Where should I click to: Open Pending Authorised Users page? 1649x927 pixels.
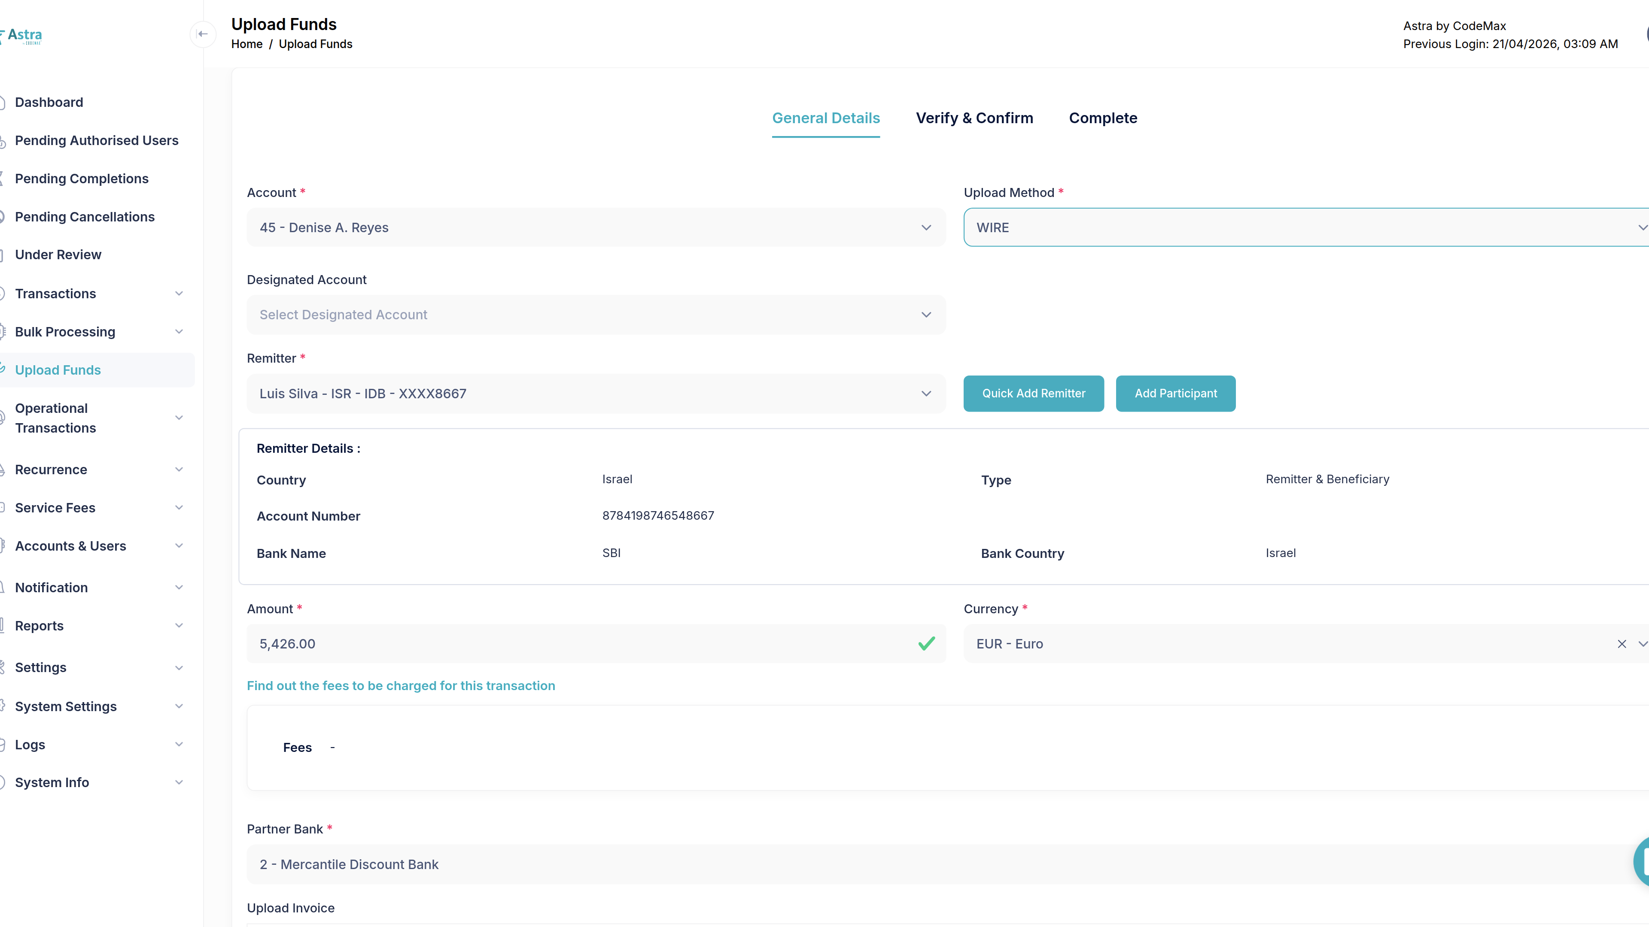point(97,140)
